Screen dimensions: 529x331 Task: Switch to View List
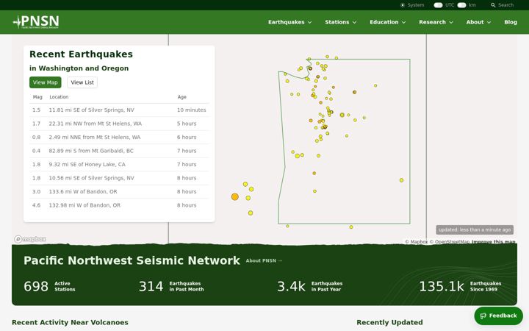tap(82, 82)
